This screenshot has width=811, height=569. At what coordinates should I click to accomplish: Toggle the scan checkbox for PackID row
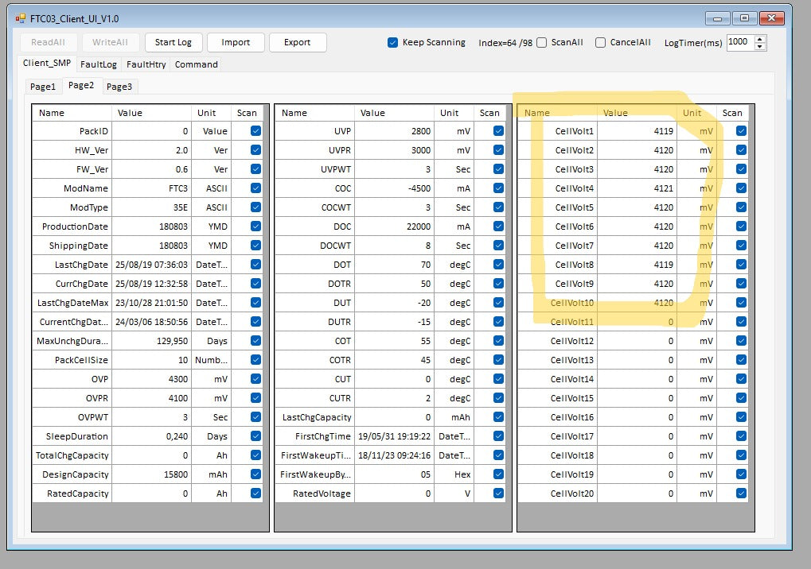click(x=255, y=130)
